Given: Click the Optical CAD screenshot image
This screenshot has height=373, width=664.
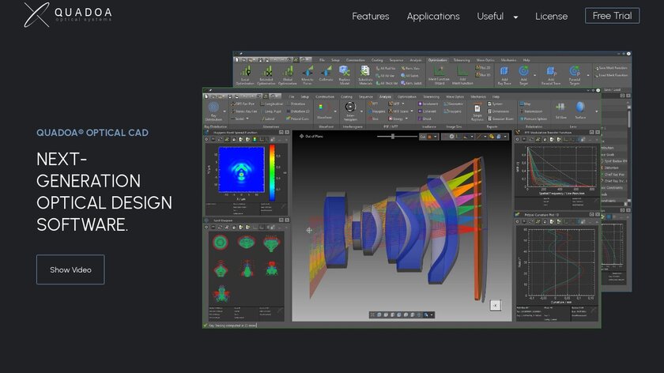Looking at the screenshot, I should tap(417, 190).
